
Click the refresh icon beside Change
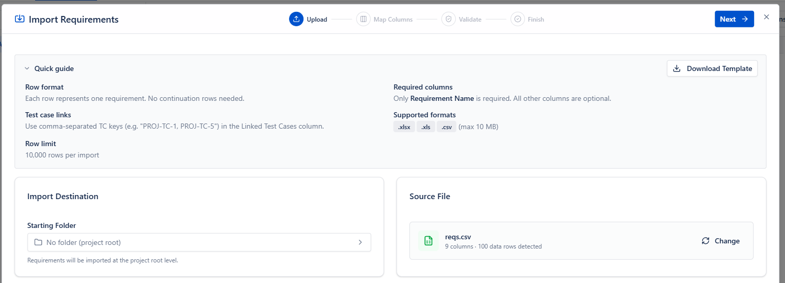tap(706, 241)
